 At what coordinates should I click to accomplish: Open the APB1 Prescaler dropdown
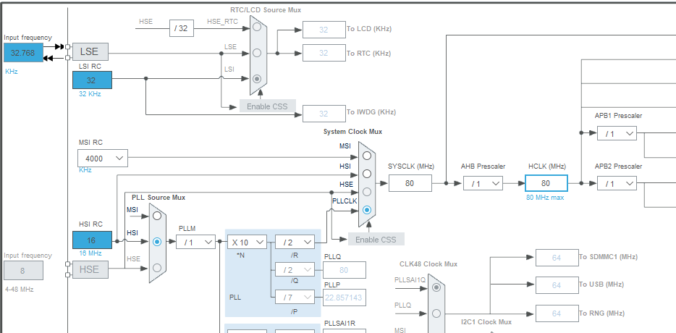617,133
